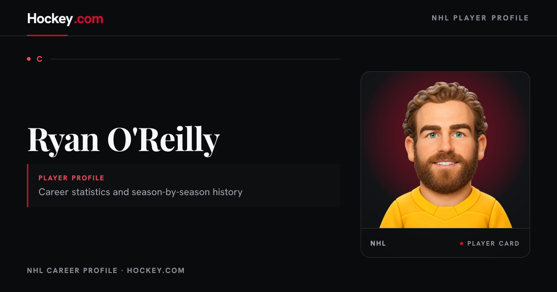Click the NHL PLAYER PROFILE header text

point(480,18)
